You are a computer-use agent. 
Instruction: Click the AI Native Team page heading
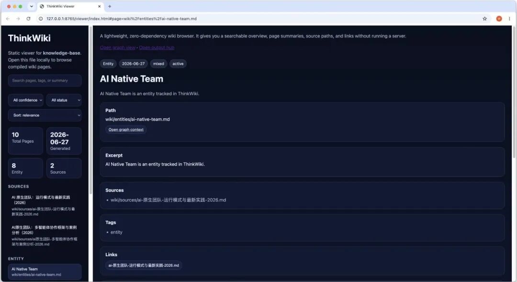click(132, 79)
